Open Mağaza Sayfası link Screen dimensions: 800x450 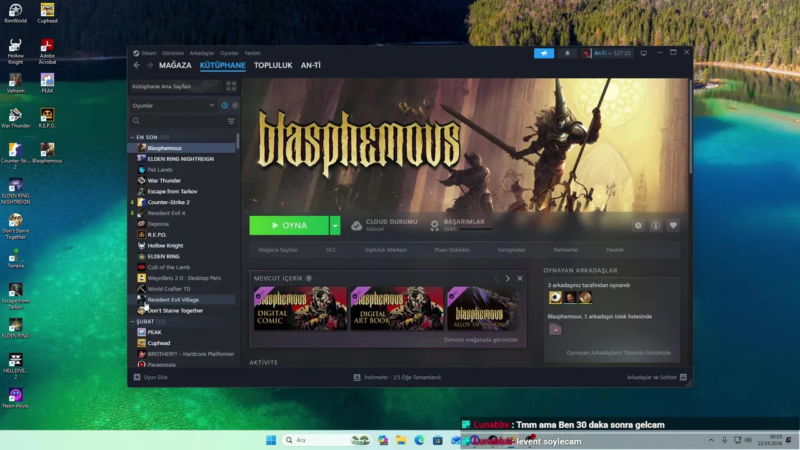(x=278, y=250)
